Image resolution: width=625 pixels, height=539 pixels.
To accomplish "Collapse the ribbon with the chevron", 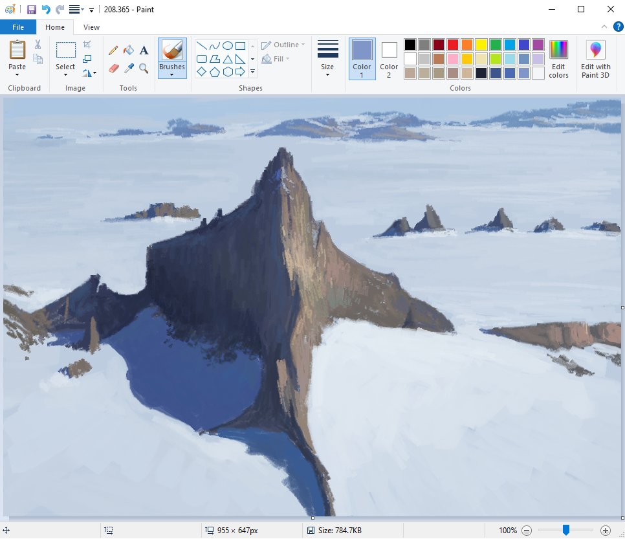I will 604,27.
